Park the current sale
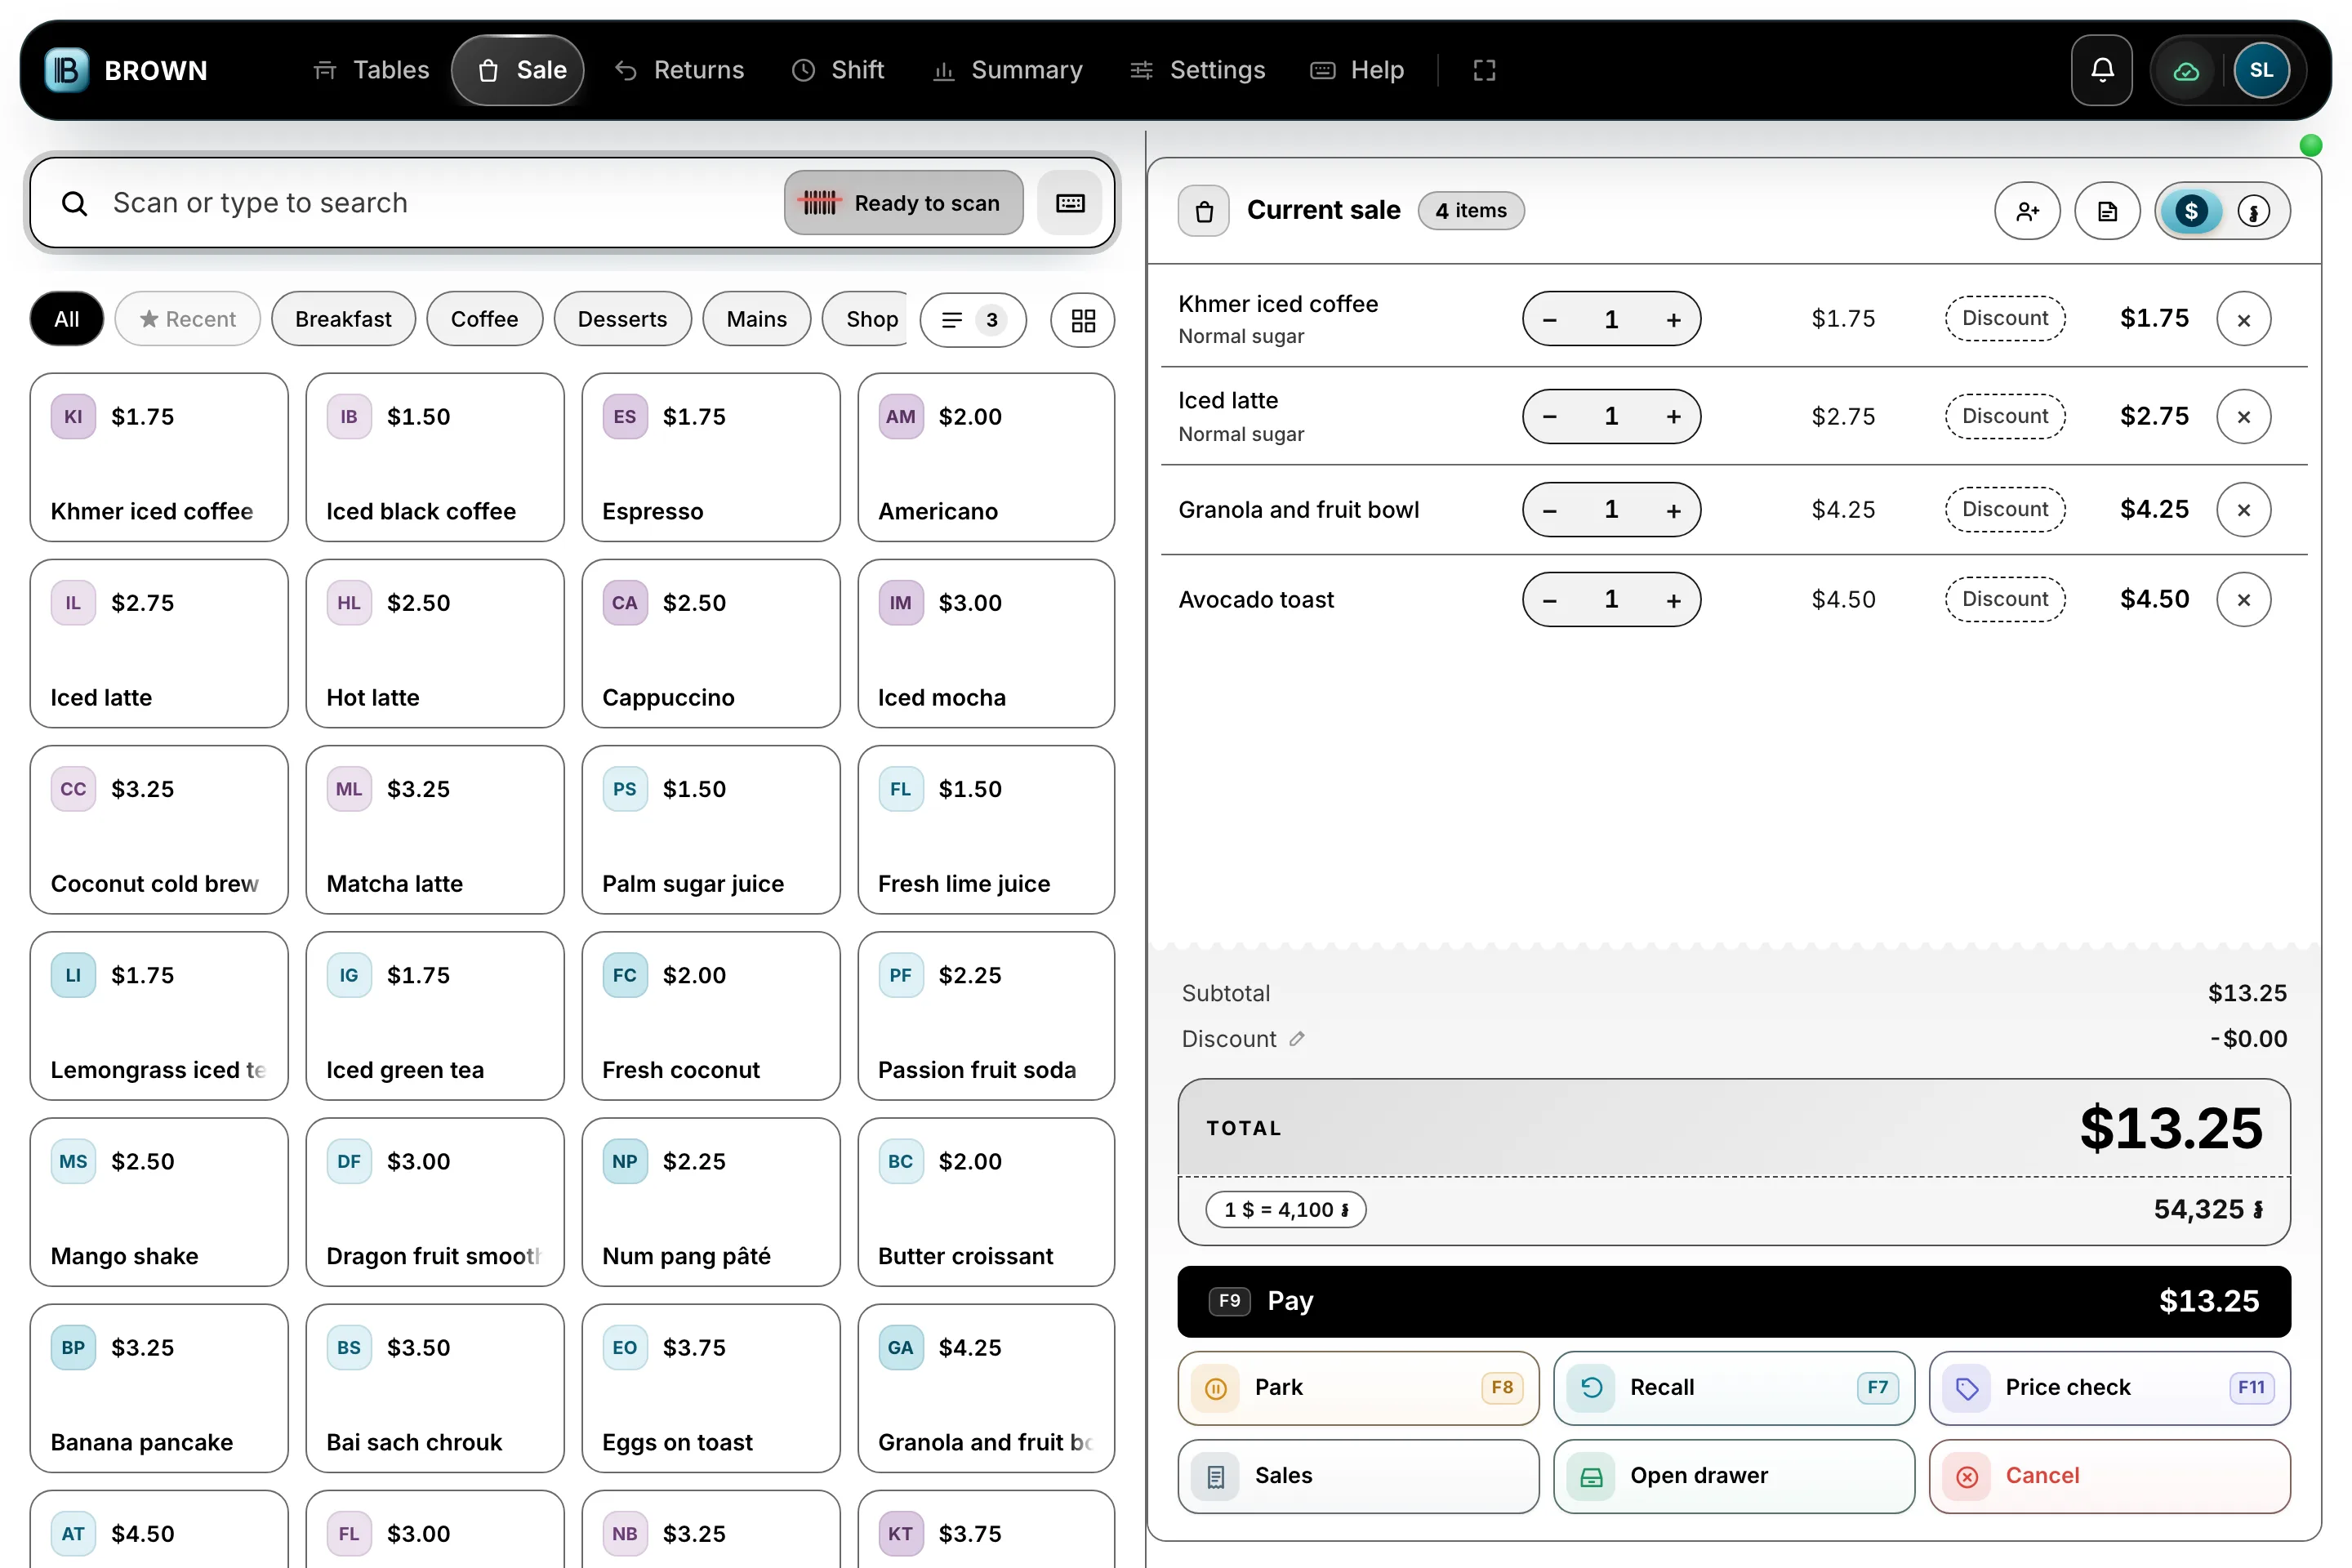The height and width of the screenshot is (1568, 2352). tap(1358, 1388)
